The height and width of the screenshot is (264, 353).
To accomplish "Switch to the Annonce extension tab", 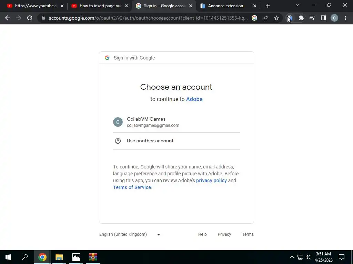I will (225, 6).
